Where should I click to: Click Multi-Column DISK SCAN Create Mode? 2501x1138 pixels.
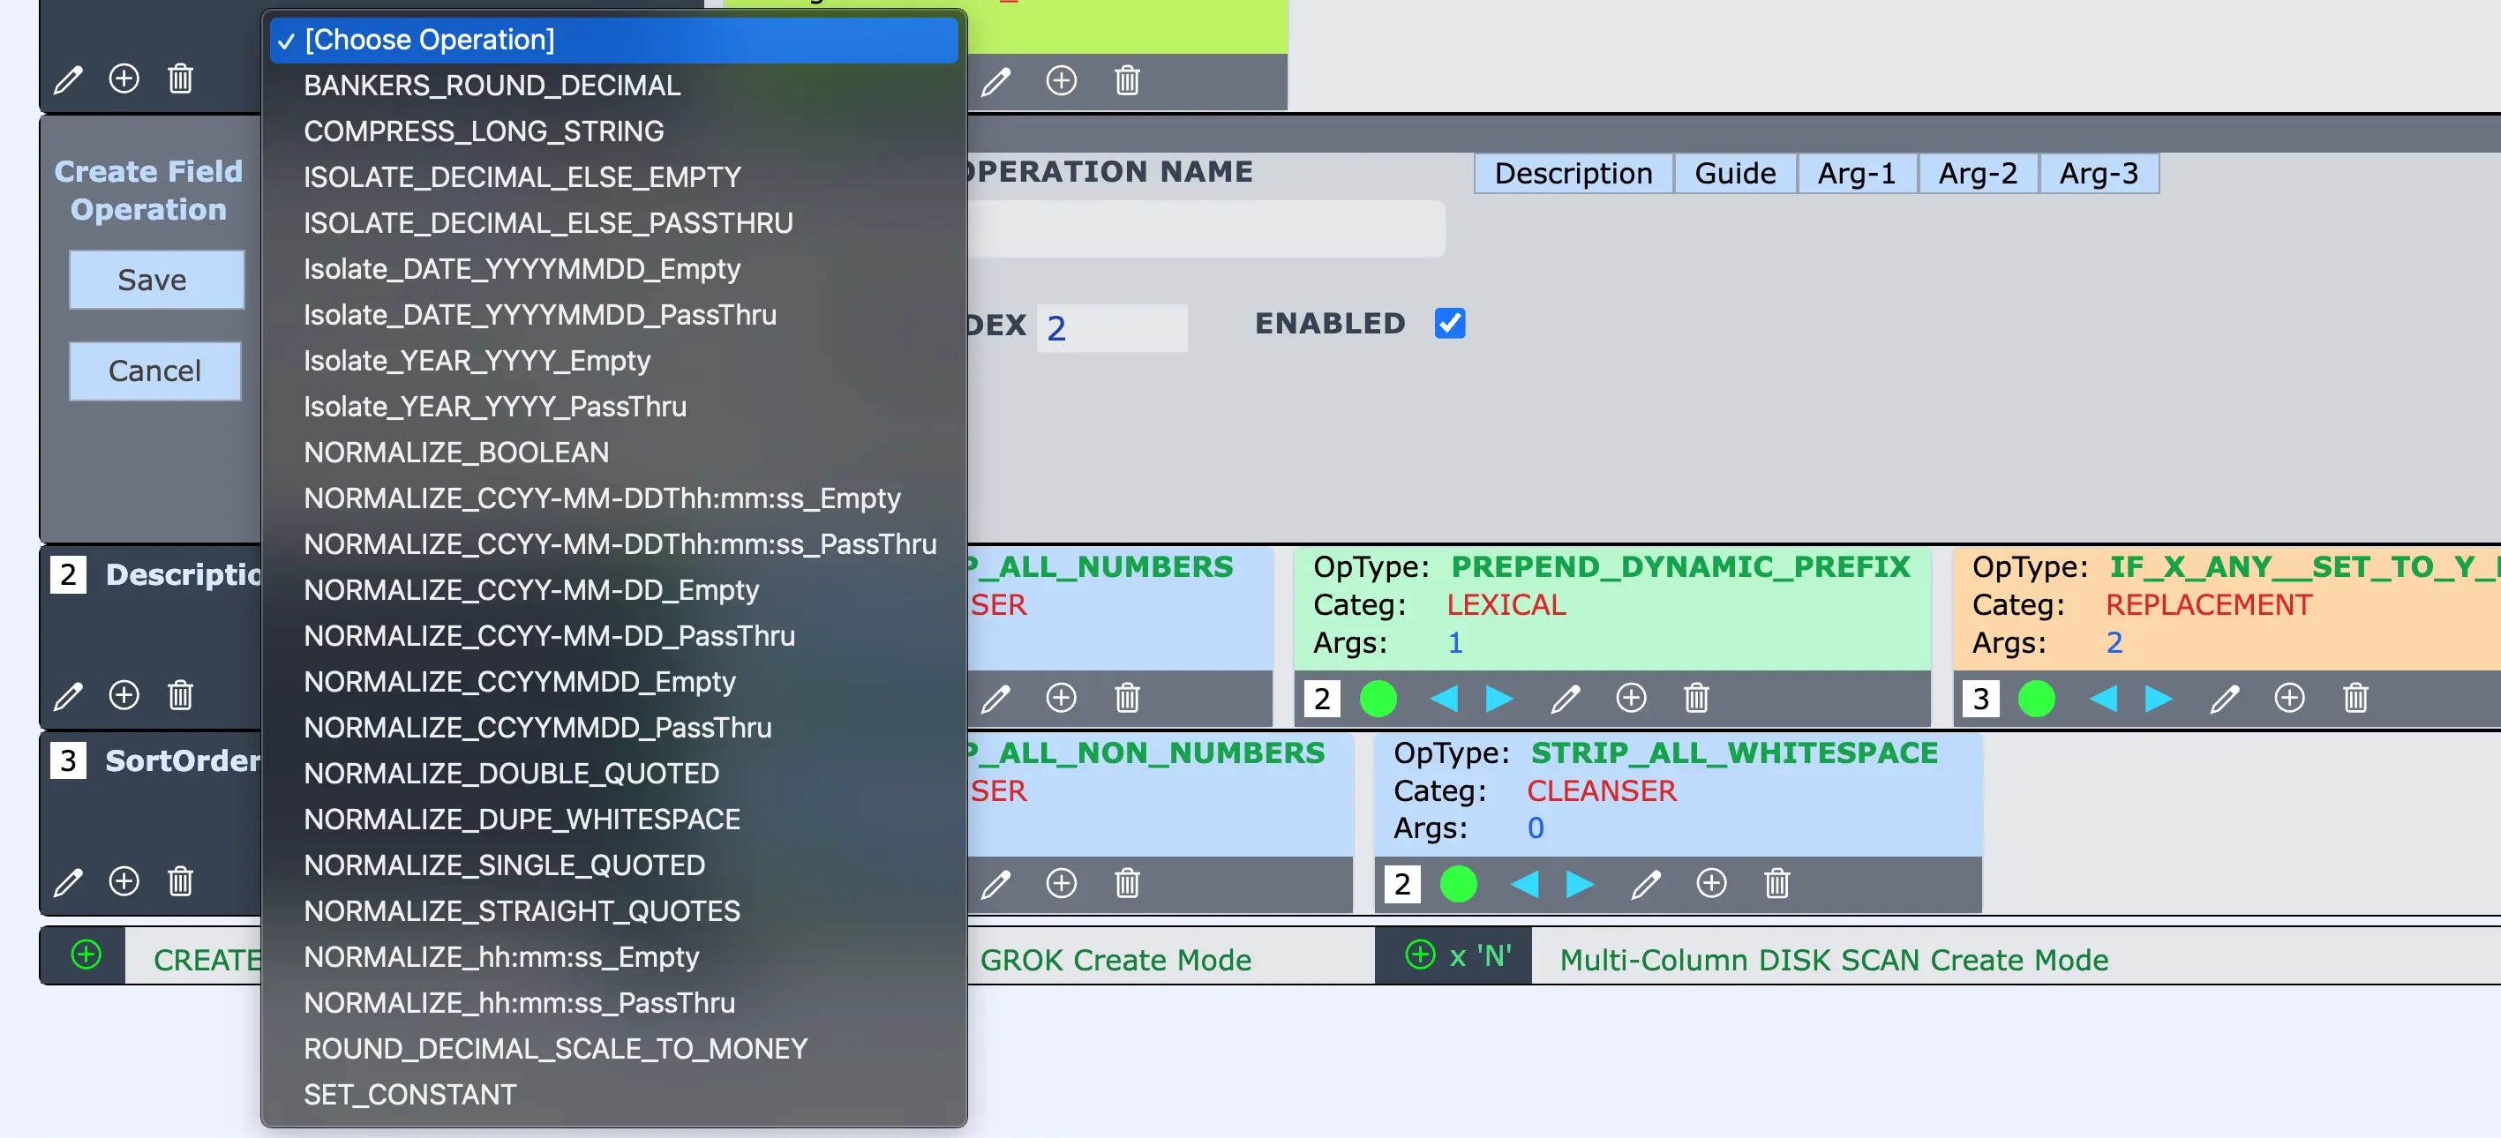1834,960
